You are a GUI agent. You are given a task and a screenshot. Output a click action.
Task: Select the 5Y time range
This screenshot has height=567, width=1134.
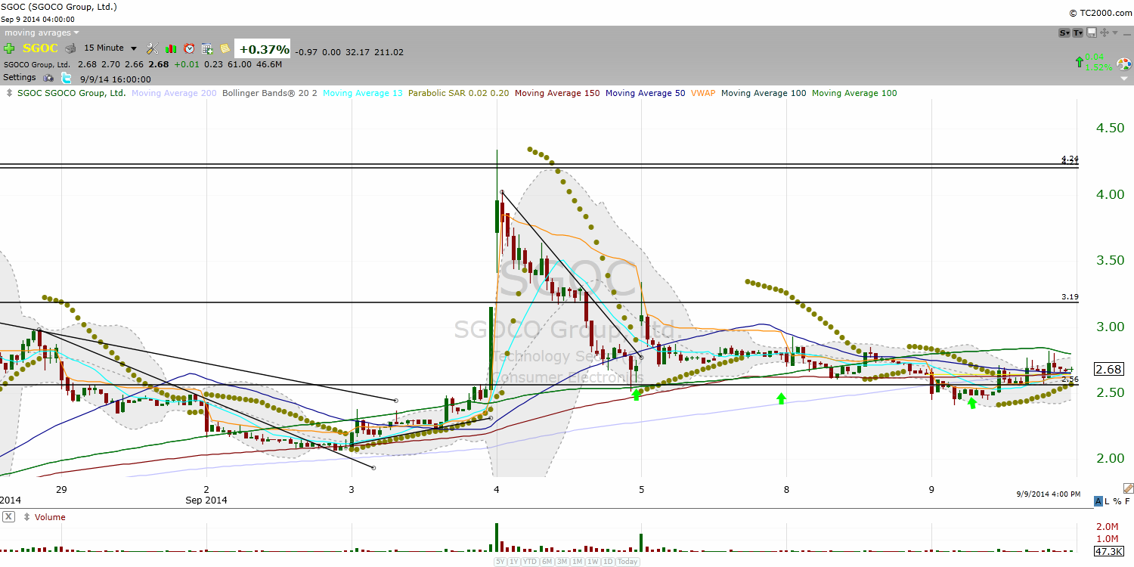[x=500, y=561]
